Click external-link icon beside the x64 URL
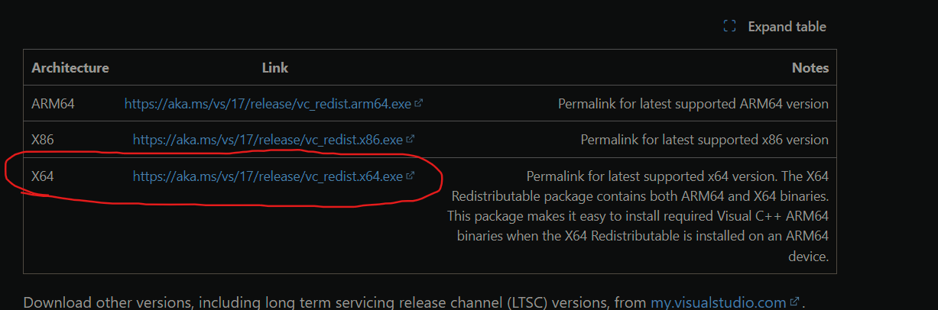Viewport: 938px width, 310px height. tap(411, 176)
